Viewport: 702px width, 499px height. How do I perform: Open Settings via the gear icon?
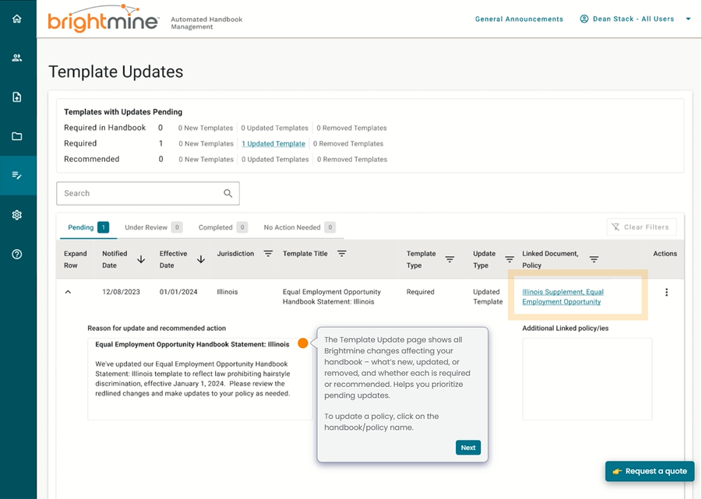tap(17, 215)
